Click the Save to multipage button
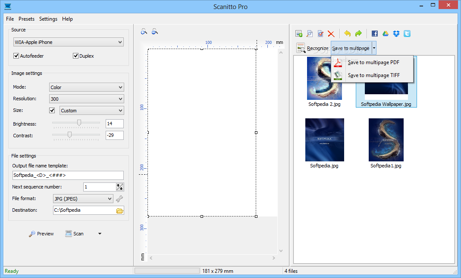Viewport: 461px width, 278px height. (x=351, y=48)
